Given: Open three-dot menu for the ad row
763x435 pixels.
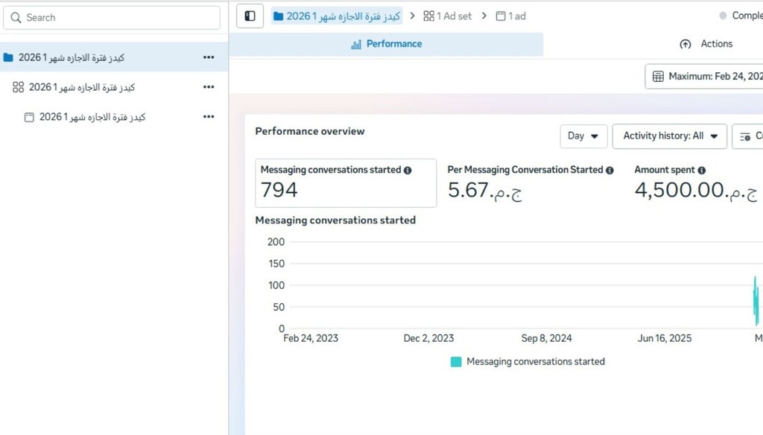Looking at the screenshot, I should coord(209,117).
